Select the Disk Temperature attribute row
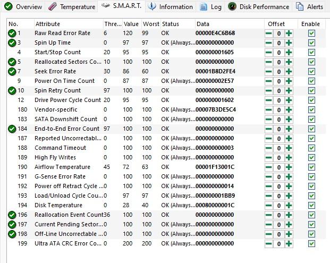330x263 pixels. 166,205
